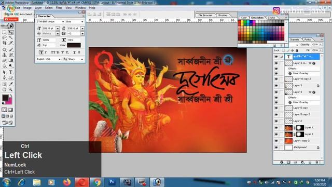Select the Path Selection tool
This screenshot has height=187, width=332.
click(5, 73)
